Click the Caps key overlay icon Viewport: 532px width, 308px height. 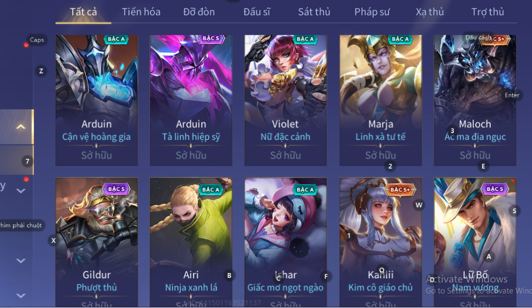[x=36, y=40]
